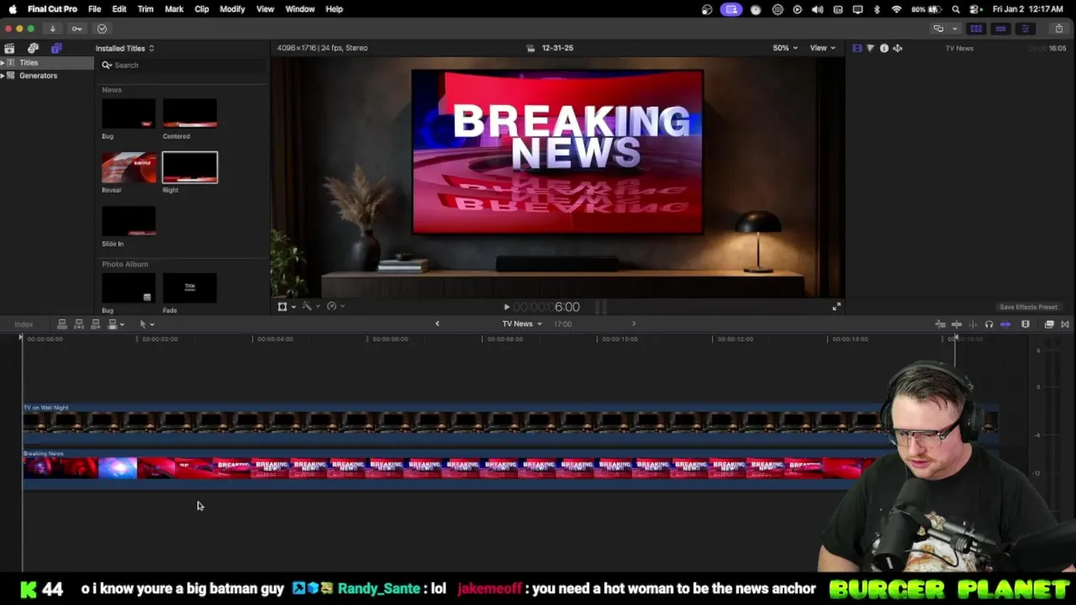Open the Clip menu
Image resolution: width=1076 pixels, height=605 pixels.
coord(202,9)
